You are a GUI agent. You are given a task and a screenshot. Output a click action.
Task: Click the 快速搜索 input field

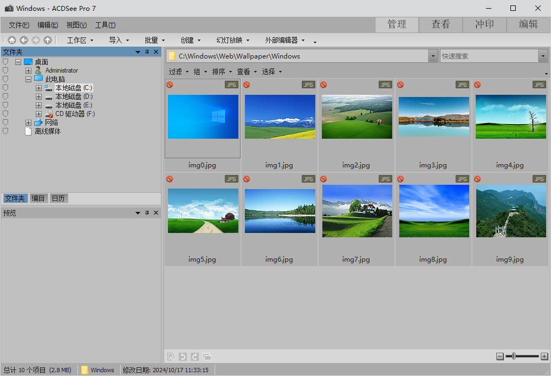pos(489,56)
